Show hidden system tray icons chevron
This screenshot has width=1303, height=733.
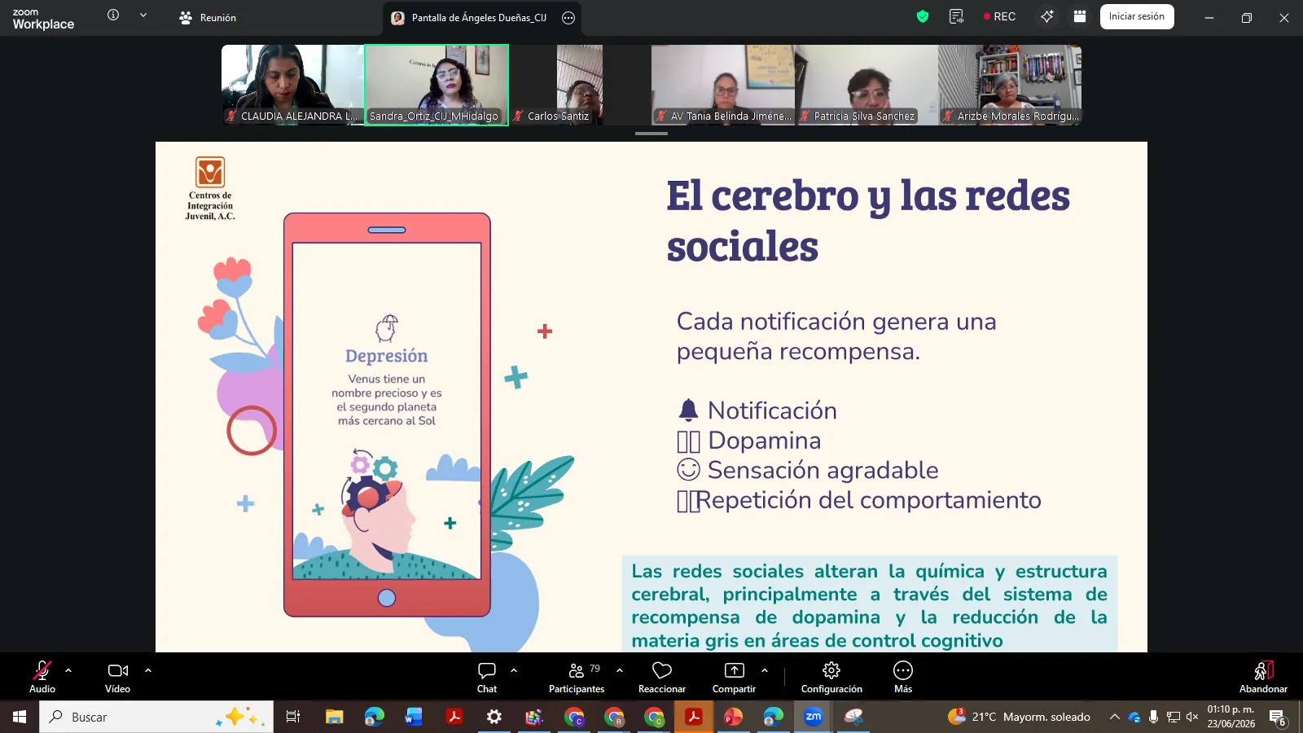click(1114, 717)
